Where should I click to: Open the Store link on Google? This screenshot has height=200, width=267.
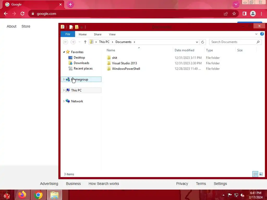[x=26, y=26]
